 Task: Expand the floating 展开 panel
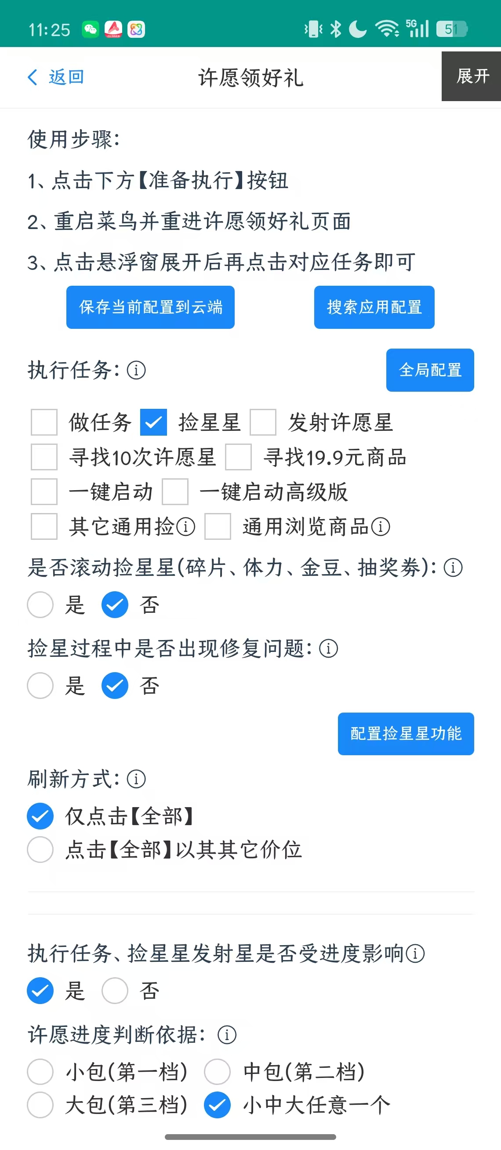[x=472, y=76]
